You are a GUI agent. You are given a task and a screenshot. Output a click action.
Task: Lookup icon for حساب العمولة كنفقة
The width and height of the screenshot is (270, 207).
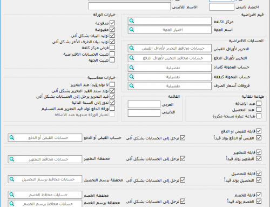click(132, 77)
